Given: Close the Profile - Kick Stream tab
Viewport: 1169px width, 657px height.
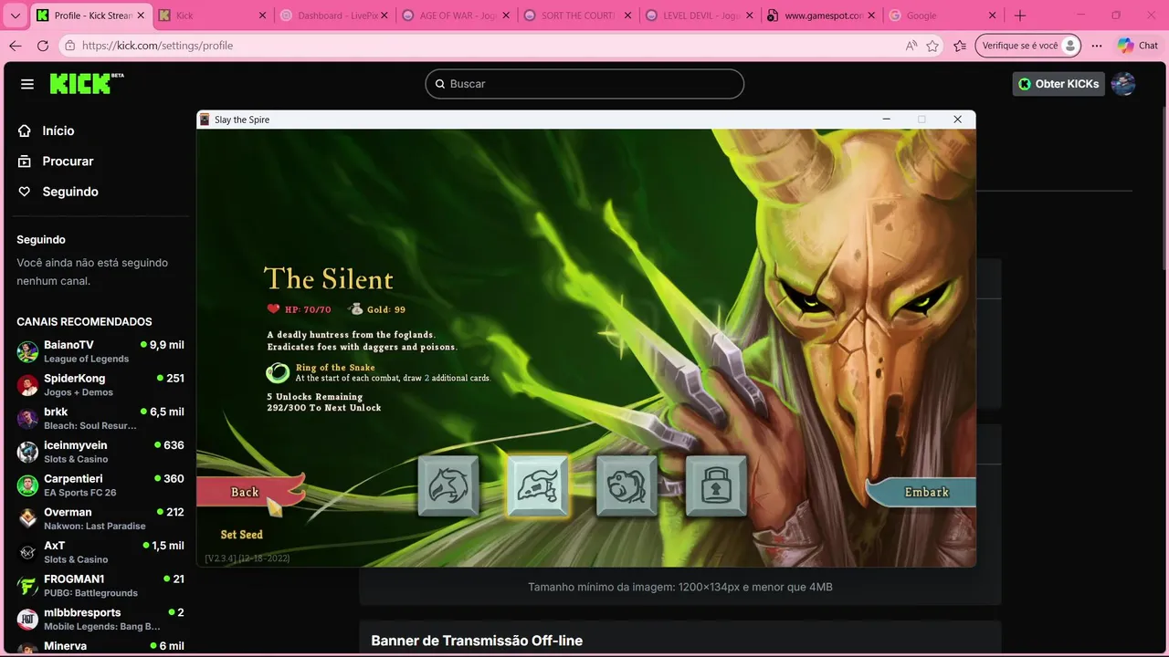Looking at the screenshot, I should tap(141, 16).
